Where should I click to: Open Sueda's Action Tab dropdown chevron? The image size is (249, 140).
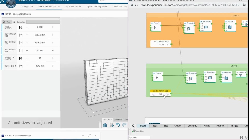pyautogui.click(x=59, y=7)
